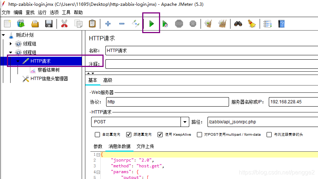318x179 pixels.
Task: Click the HTTP信息头管理器 wrench icon
Action: (26, 79)
